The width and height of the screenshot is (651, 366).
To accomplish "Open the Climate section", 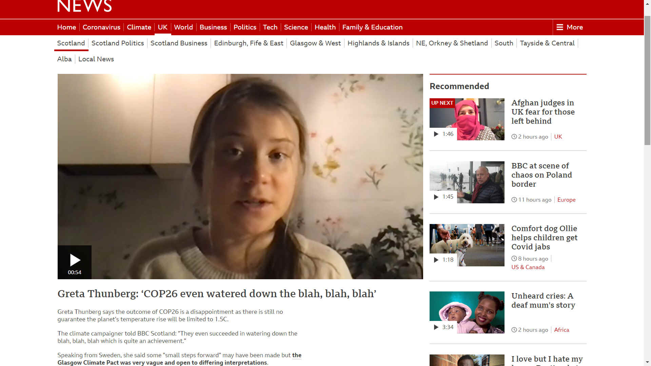I will [x=139, y=27].
